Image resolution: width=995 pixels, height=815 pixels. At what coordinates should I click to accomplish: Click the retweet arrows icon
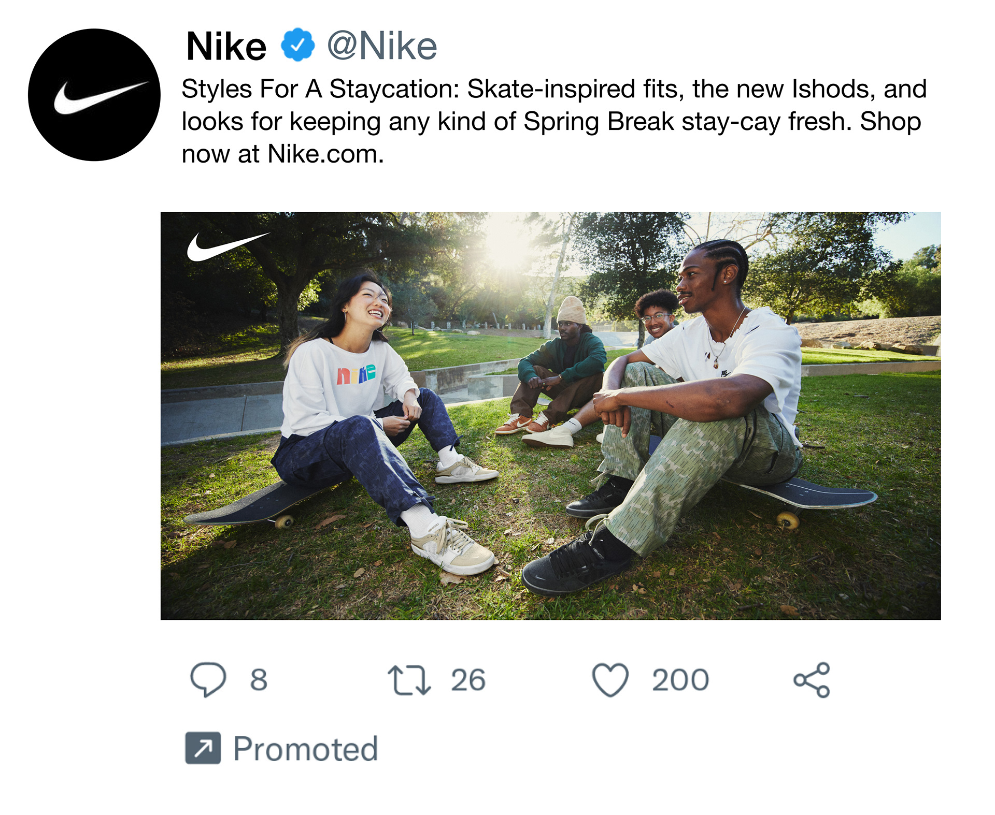coord(409,679)
